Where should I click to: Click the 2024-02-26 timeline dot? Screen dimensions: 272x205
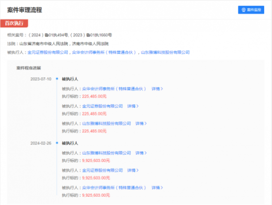click(57, 143)
